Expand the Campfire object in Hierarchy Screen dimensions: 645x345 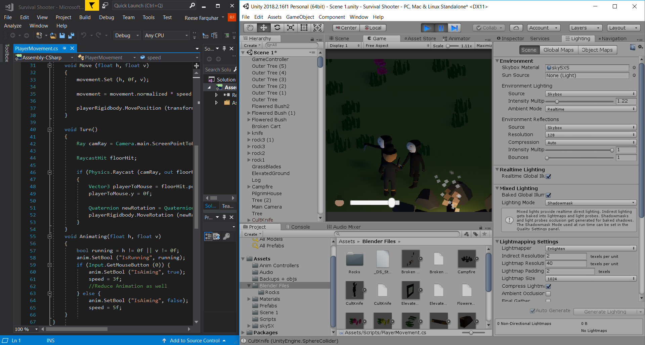249,187
